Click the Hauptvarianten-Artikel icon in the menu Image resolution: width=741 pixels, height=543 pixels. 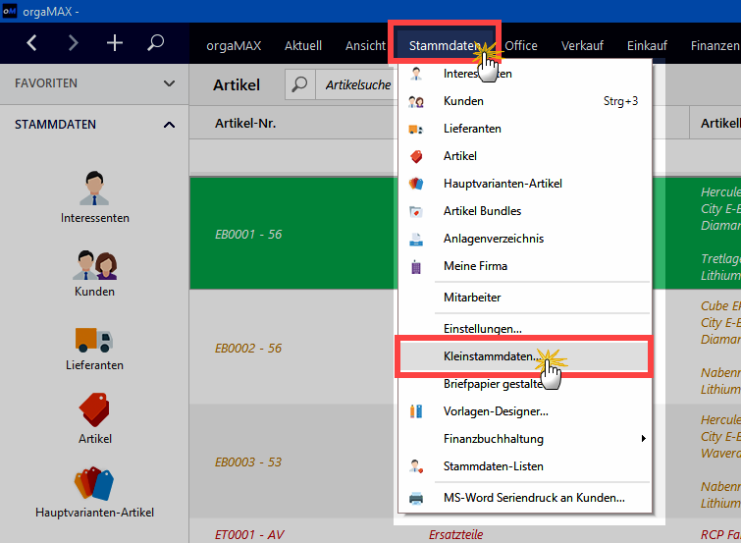416,184
